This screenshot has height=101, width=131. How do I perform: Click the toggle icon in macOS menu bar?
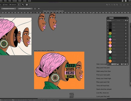click(123, 1)
